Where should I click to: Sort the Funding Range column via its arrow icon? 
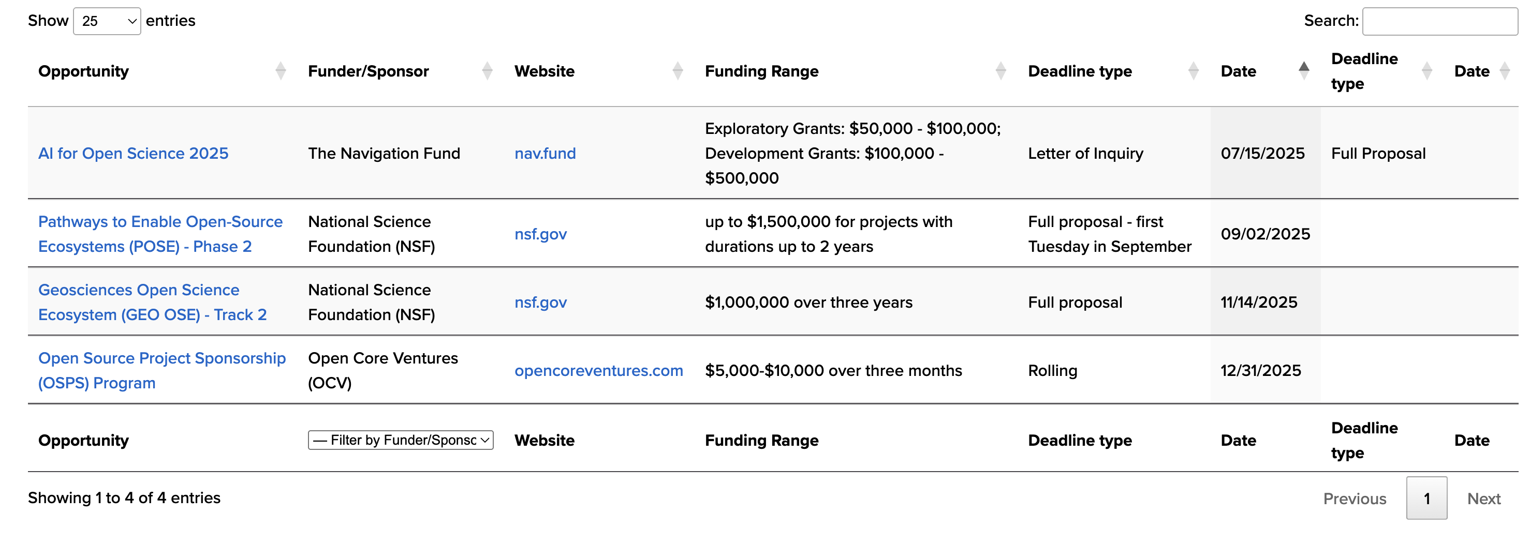tap(1001, 71)
